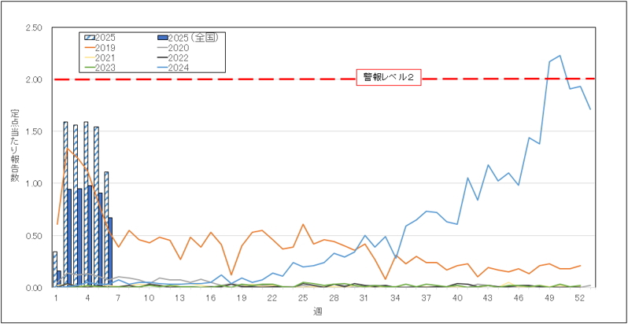Select the week 1 hatched 2025 bar

tap(55, 270)
